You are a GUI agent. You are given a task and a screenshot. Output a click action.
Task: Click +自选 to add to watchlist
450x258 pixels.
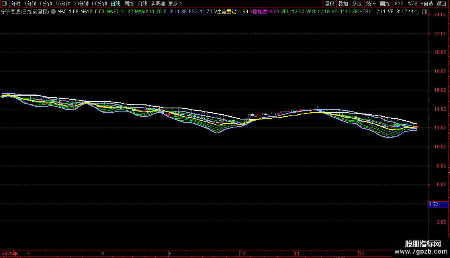tap(427, 4)
